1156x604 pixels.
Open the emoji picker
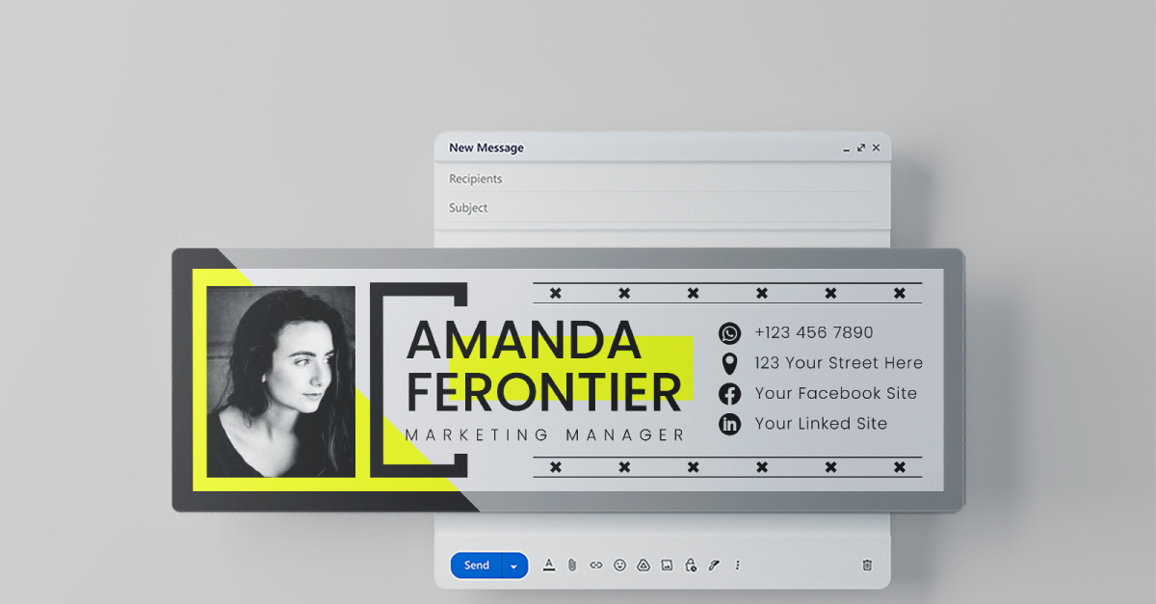619,565
